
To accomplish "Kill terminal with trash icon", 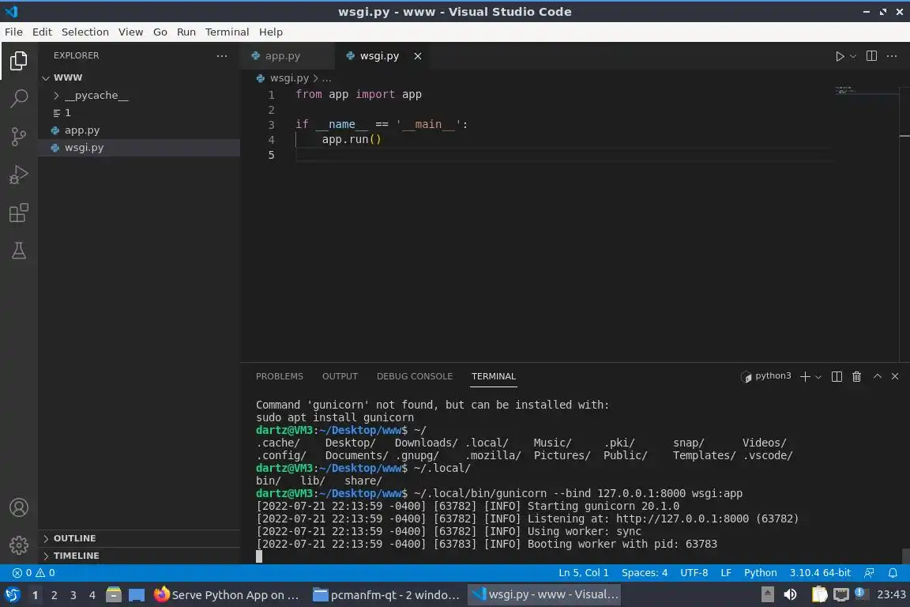I will point(856,376).
